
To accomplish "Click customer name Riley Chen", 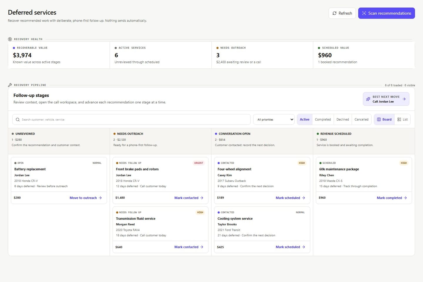I will [x=327, y=175].
